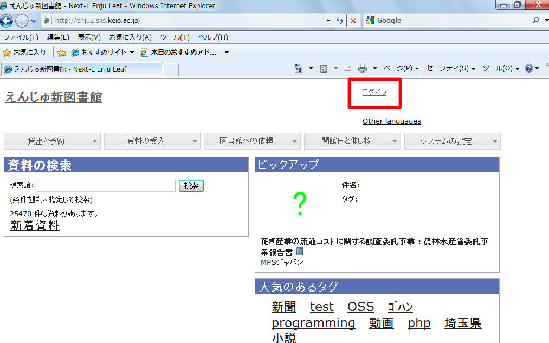The width and height of the screenshot is (549, 343).
Task: Click the 検索語 search text field
Action: coord(106,185)
